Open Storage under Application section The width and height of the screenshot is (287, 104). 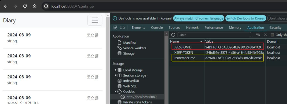(129, 54)
